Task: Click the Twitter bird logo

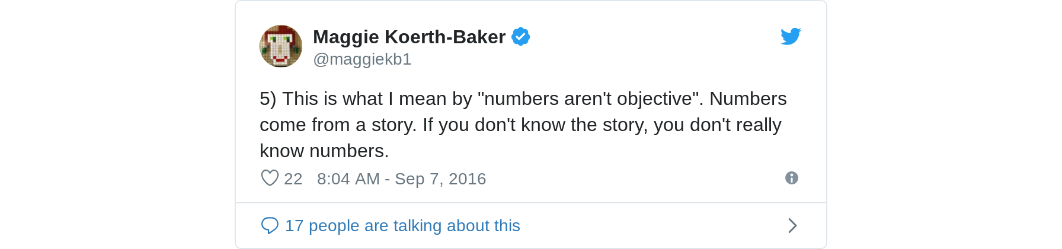Action: click(791, 37)
